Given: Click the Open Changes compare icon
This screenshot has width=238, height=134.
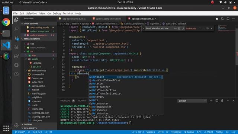Looking at the screenshot, I should tap(222, 19).
